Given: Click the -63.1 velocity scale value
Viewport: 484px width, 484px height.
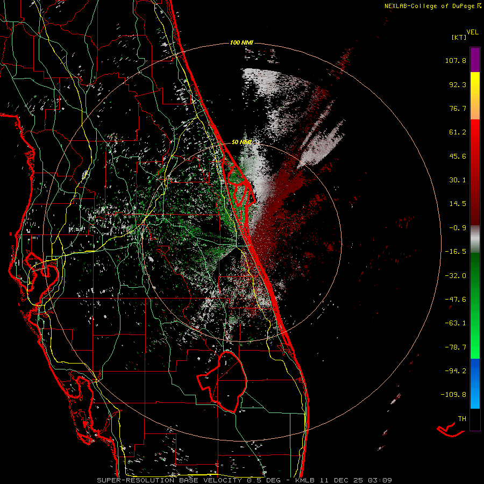Looking at the screenshot, I should pos(455,323).
